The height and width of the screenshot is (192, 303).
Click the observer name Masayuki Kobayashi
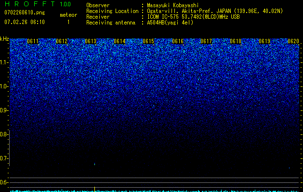click(x=173, y=5)
